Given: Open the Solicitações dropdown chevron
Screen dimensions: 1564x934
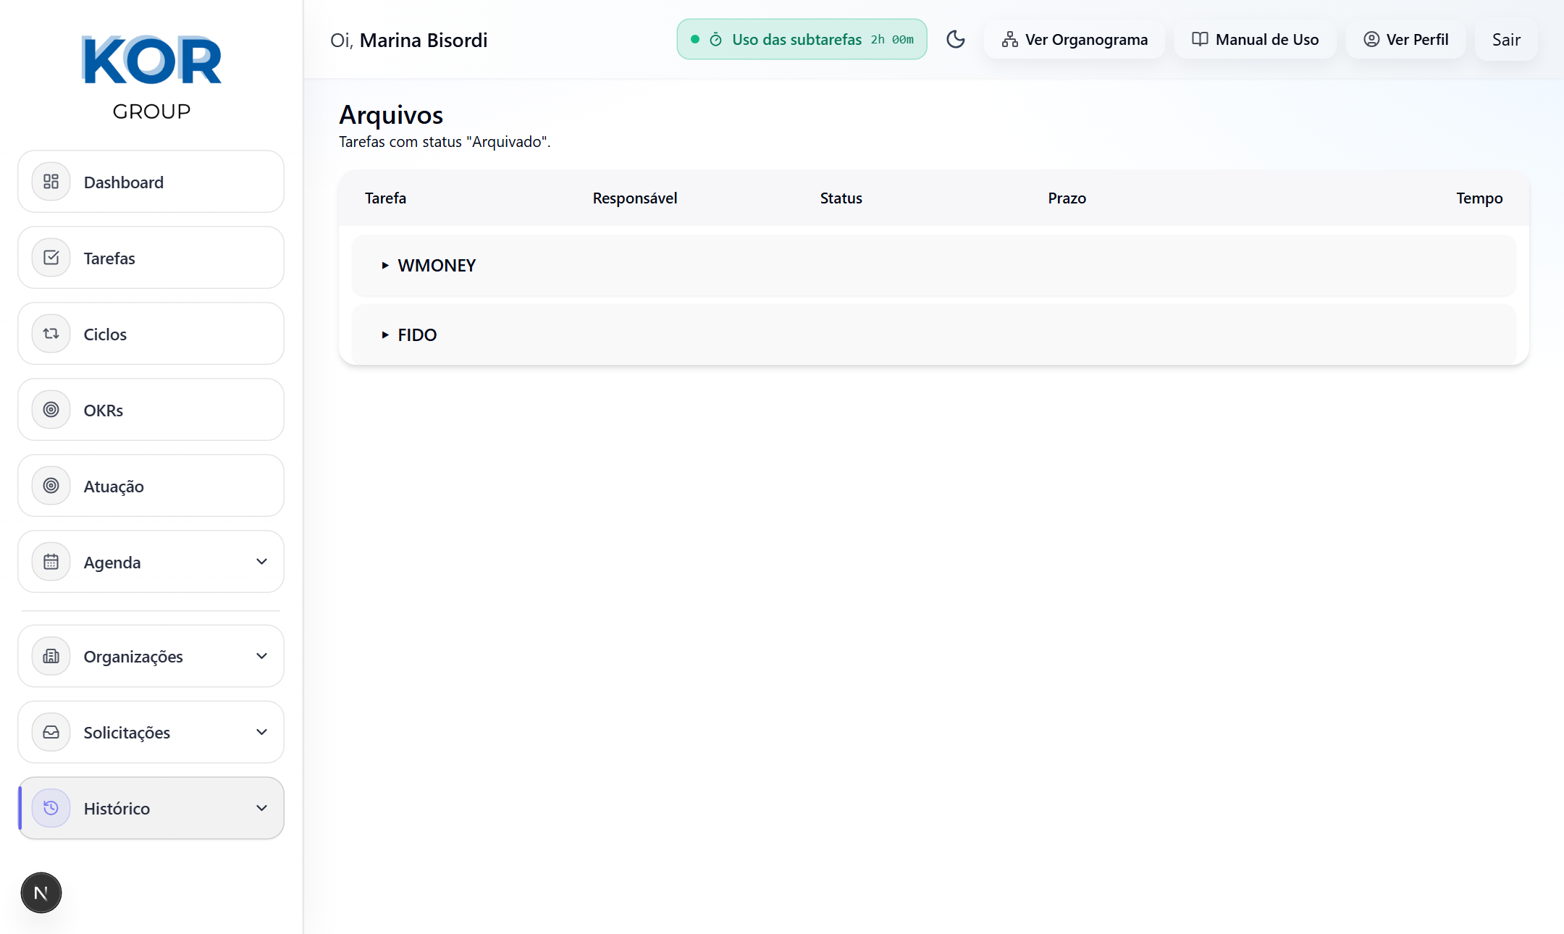Looking at the screenshot, I should pos(261,732).
